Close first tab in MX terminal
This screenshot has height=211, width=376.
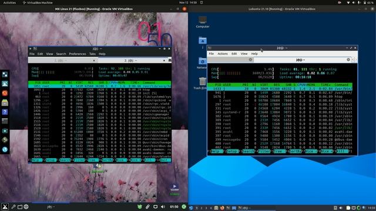94,60
